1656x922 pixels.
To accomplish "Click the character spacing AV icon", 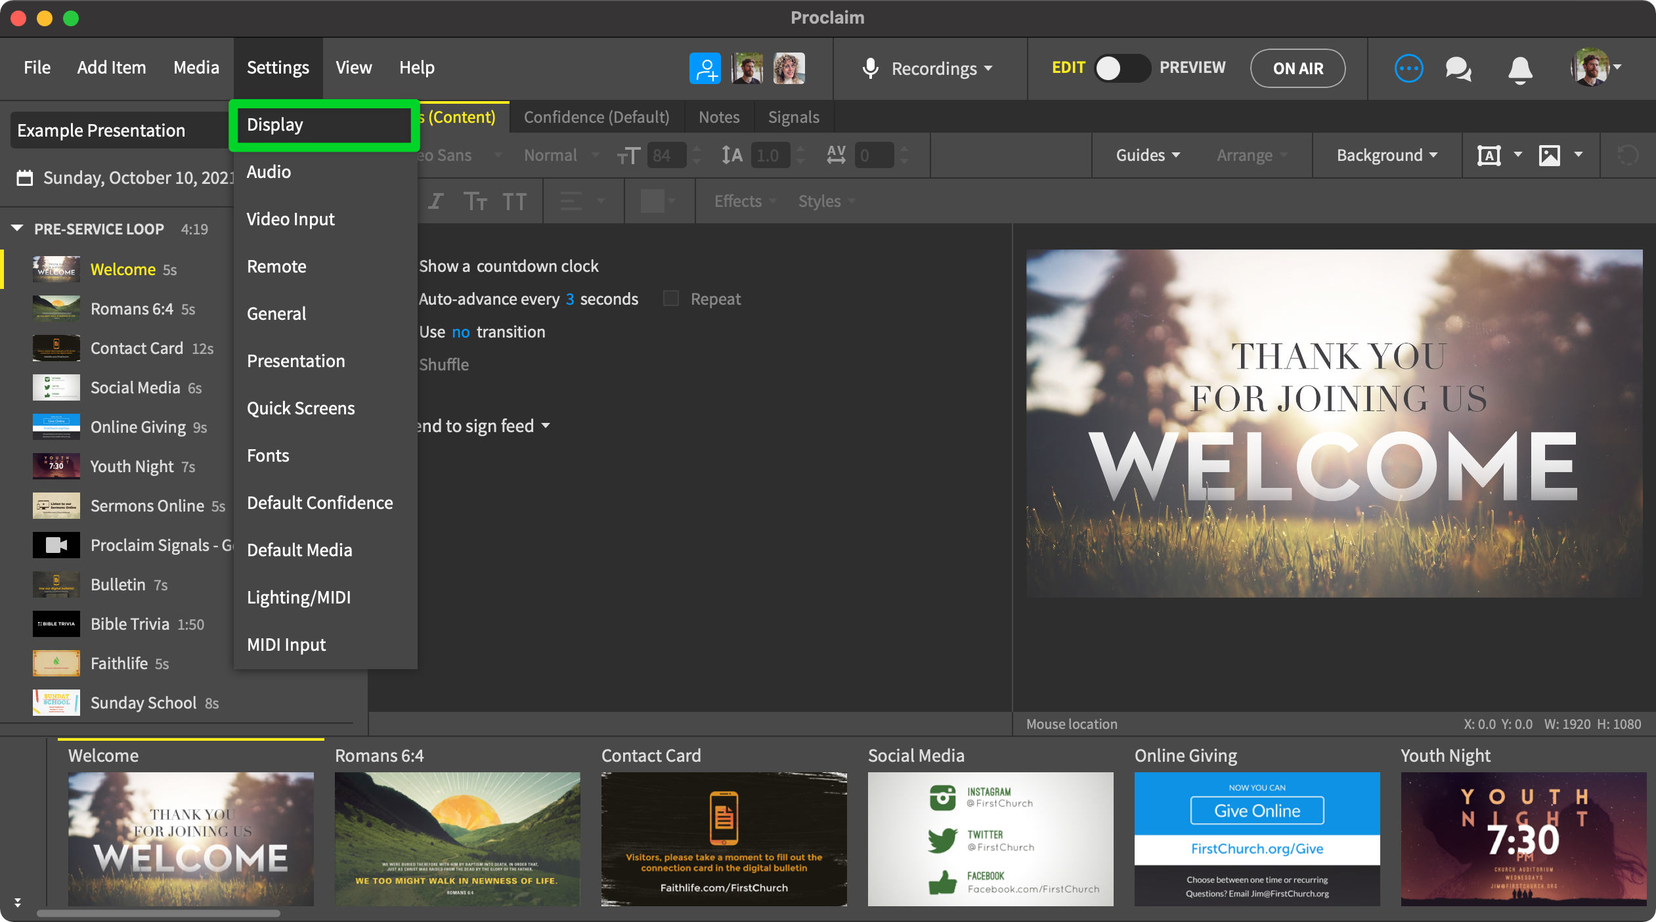I will pyautogui.click(x=836, y=156).
